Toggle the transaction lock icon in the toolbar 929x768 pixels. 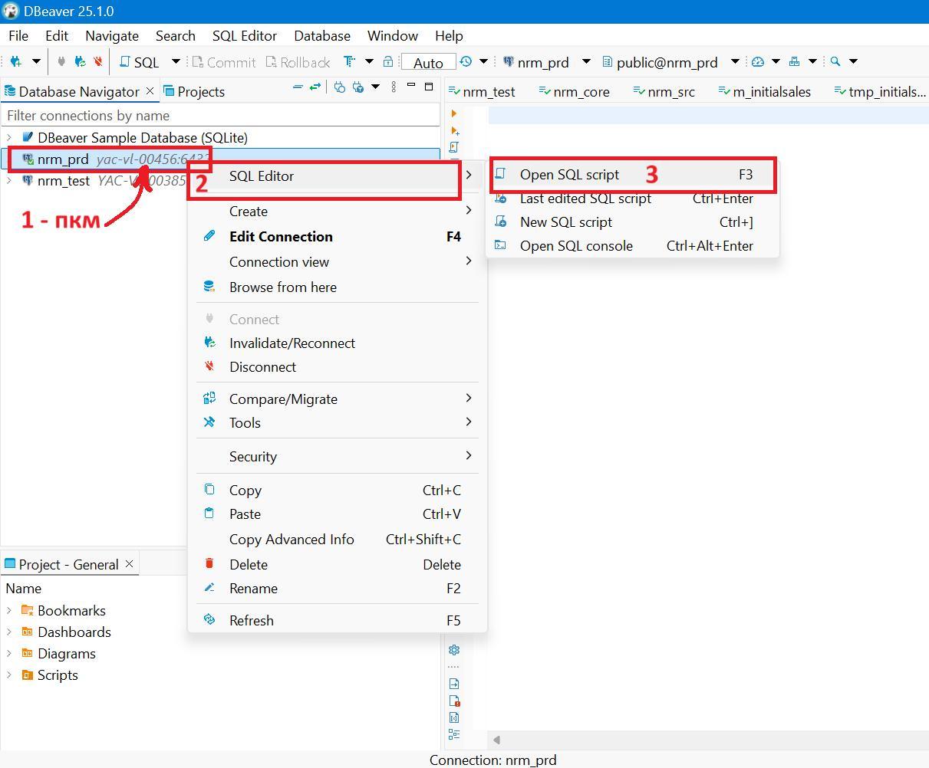[x=388, y=62]
